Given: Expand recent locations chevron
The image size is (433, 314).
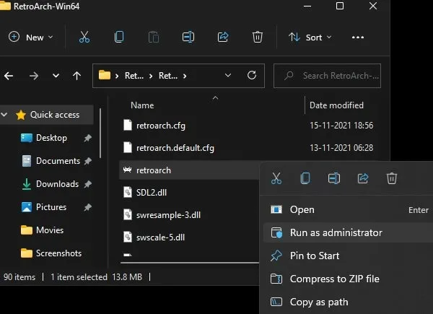Looking at the screenshot, I should coord(56,76).
